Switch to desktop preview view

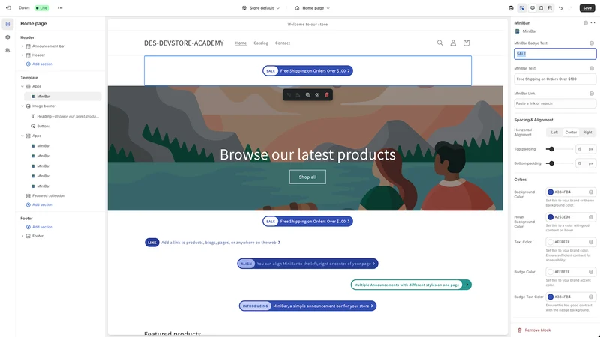[532, 8]
